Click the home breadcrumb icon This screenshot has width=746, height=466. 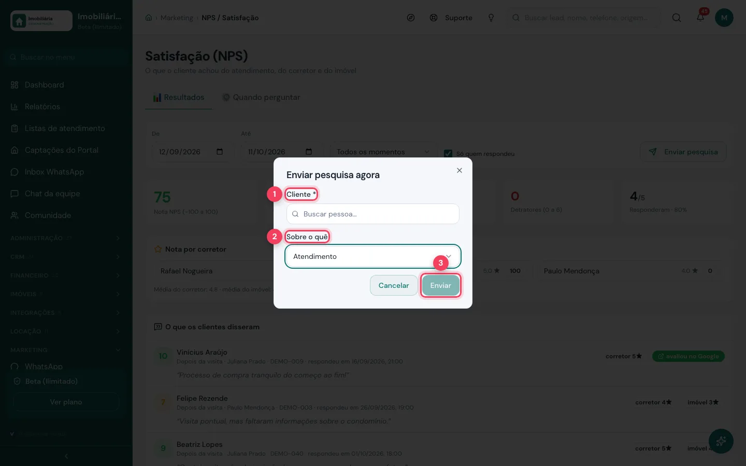pos(149,18)
